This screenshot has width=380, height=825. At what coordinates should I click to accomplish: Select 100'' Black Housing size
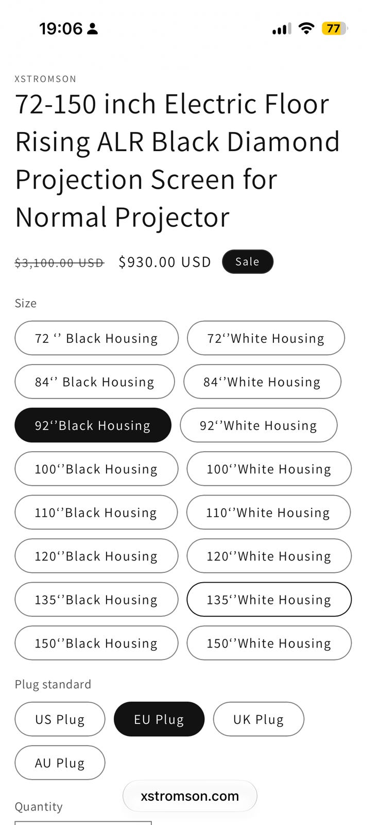pos(96,469)
